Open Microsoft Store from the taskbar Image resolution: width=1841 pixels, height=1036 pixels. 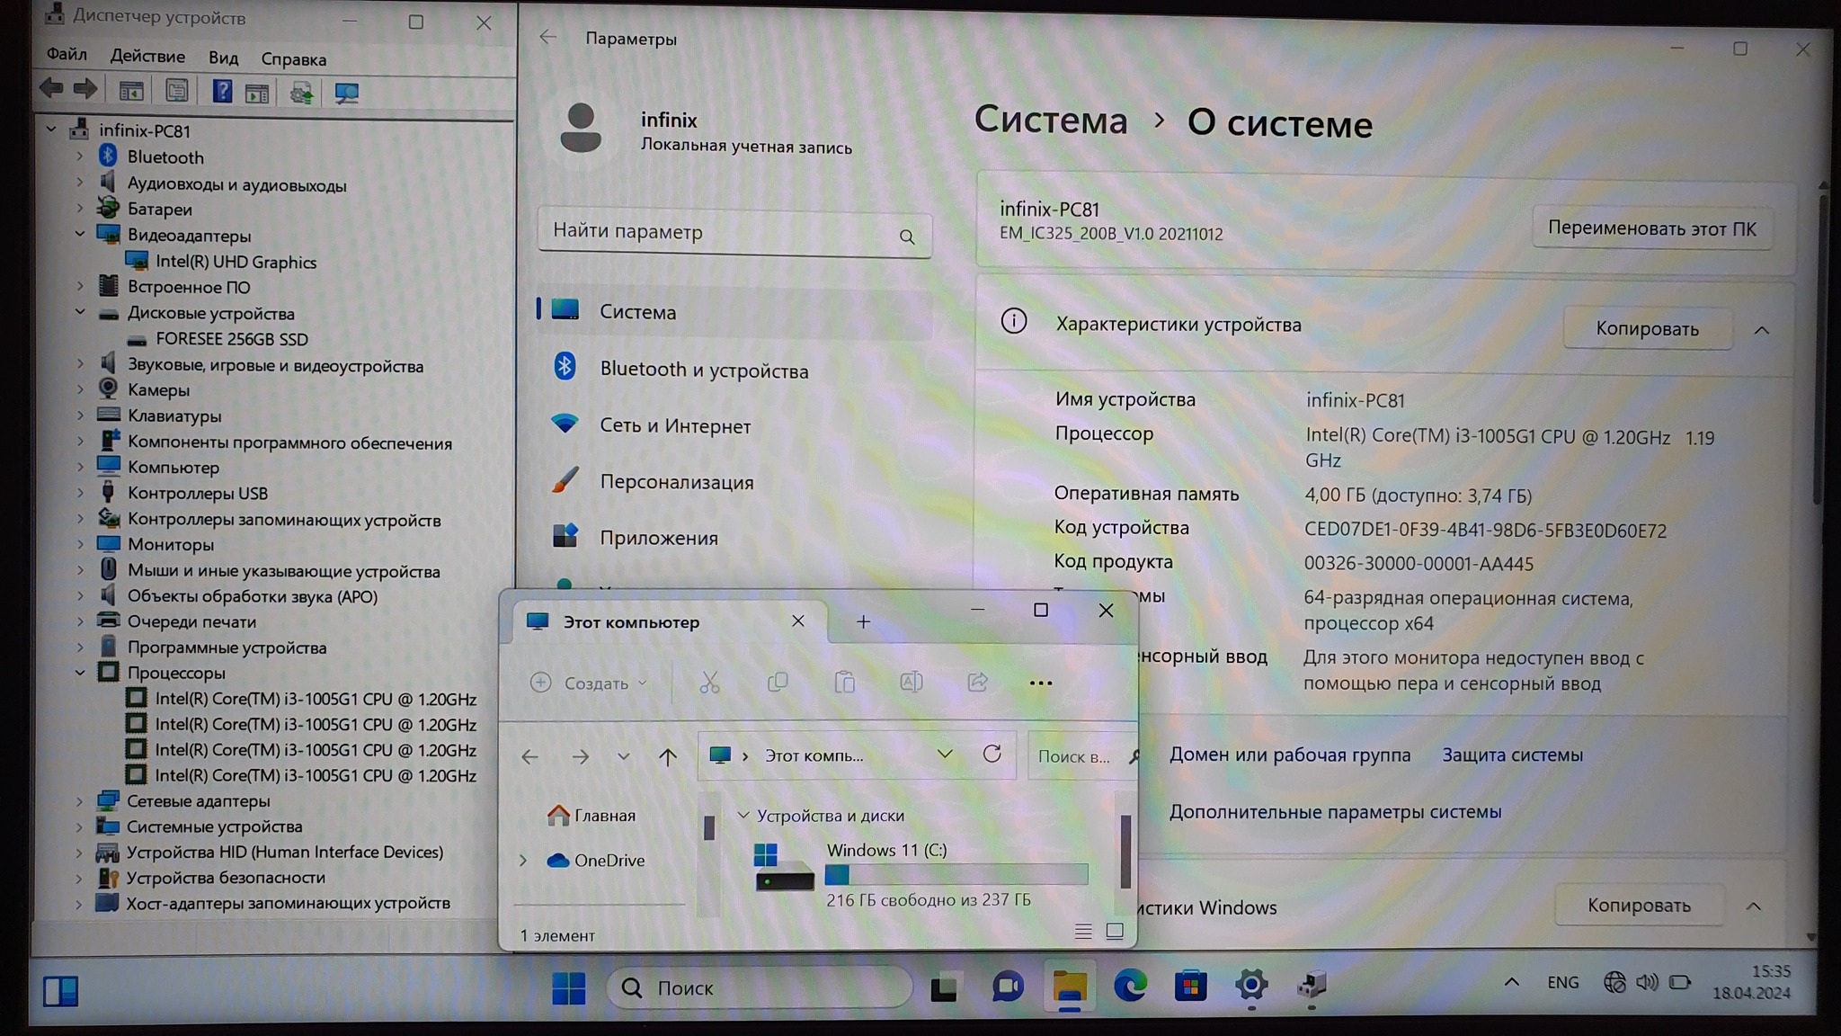click(1190, 987)
